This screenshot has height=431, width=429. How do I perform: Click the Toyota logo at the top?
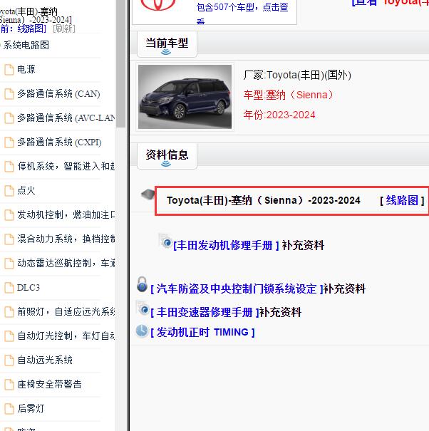(x=158, y=5)
